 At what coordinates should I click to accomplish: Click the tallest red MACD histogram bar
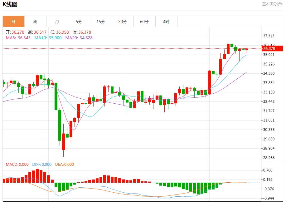(37, 176)
